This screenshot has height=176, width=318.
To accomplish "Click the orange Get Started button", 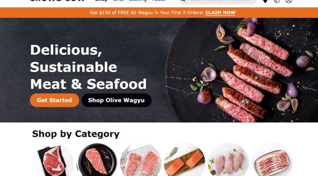I will point(54,100).
